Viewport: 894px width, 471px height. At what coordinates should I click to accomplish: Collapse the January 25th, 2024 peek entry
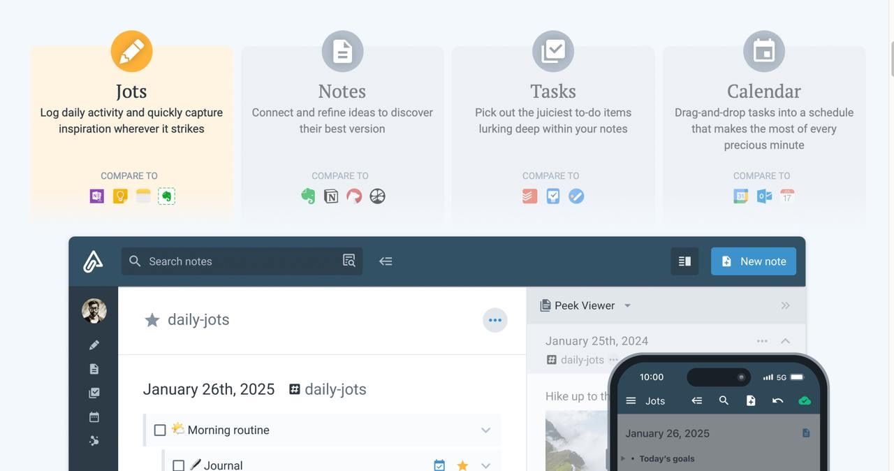click(x=786, y=341)
